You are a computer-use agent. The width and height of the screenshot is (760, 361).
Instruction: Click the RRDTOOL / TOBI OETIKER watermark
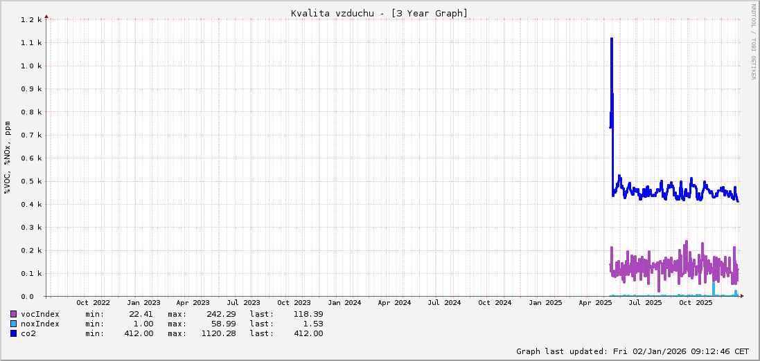pyautogui.click(x=753, y=41)
